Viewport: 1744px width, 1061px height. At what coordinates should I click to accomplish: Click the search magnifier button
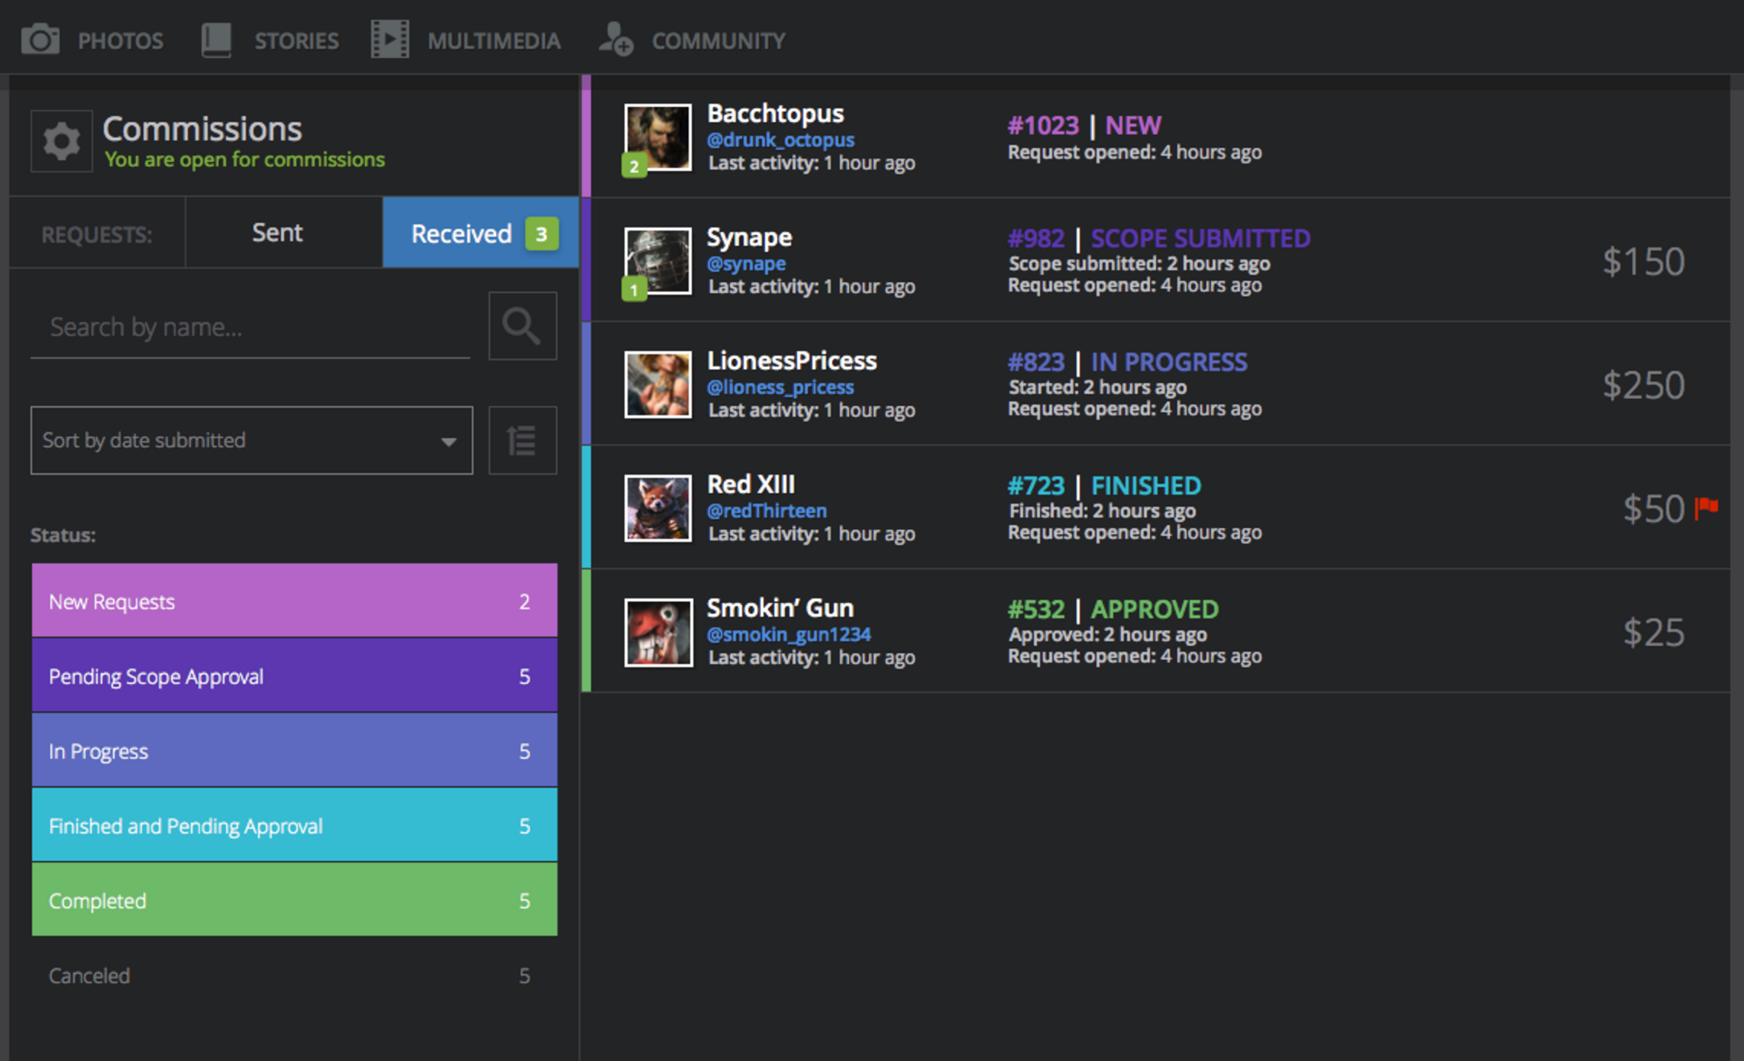pos(522,326)
